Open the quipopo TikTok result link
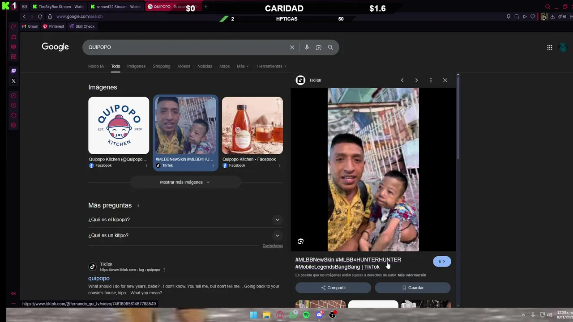 point(99,278)
